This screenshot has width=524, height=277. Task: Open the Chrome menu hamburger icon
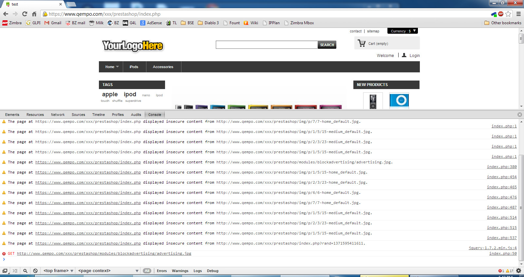click(518, 14)
